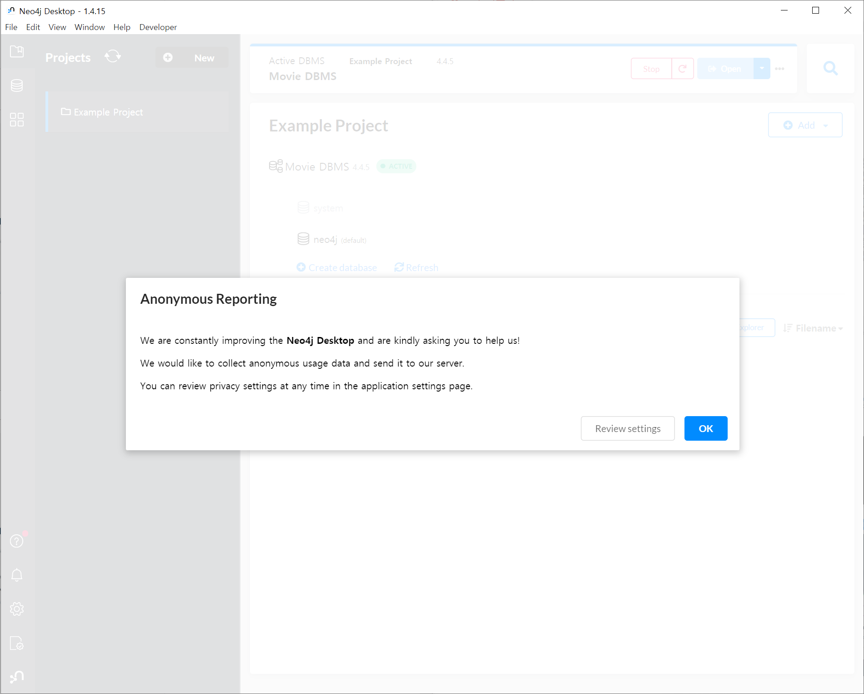Open the Activation keys sidebar icon
This screenshot has width=864, height=694.
(17, 643)
